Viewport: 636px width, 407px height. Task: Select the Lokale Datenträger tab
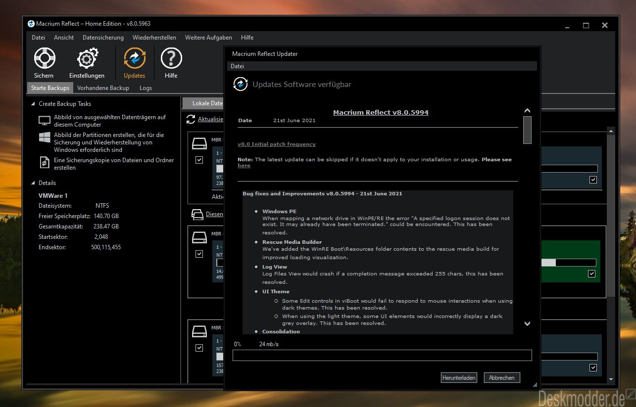click(x=203, y=103)
